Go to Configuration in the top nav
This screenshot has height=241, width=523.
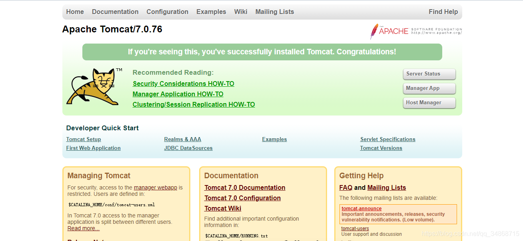click(x=168, y=12)
